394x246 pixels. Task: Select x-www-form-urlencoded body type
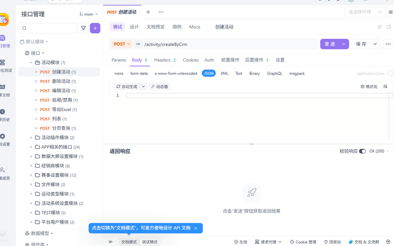(176, 73)
